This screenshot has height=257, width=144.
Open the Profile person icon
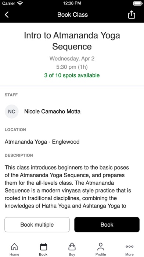[101, 247]
